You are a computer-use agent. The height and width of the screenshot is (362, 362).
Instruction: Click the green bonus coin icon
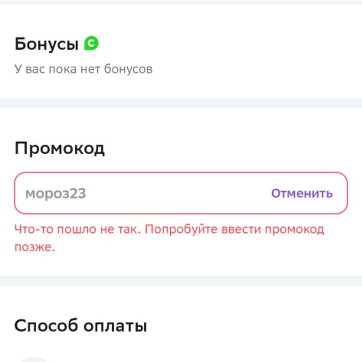click(x=92, y=44)
